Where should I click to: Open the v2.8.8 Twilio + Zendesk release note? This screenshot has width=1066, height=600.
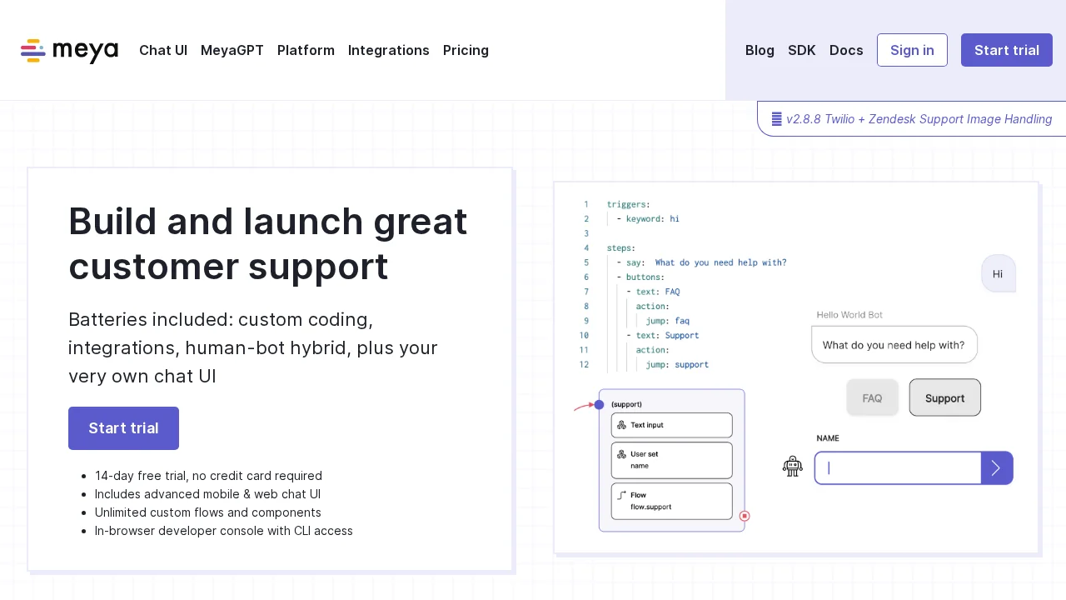(919, 119)
